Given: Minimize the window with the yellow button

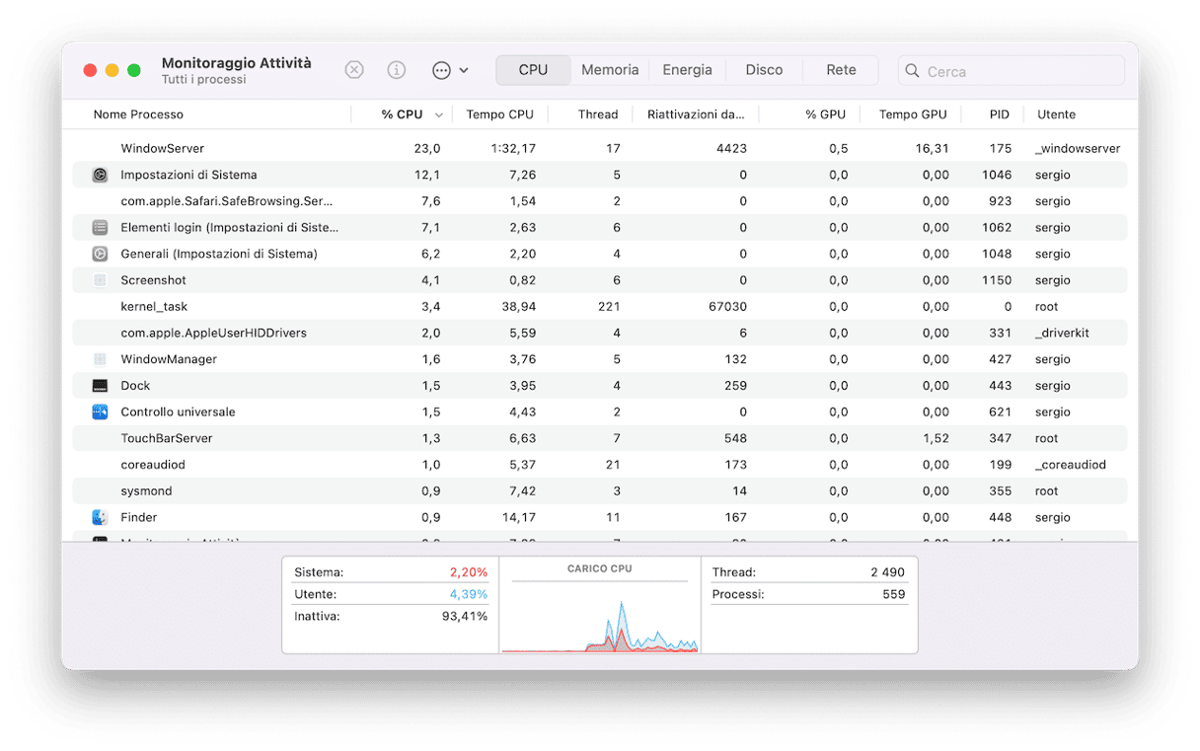Looking at the screenshot, I should tap(112, 71).
